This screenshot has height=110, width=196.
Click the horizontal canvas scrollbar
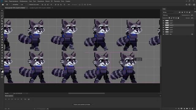pos(86,93)
